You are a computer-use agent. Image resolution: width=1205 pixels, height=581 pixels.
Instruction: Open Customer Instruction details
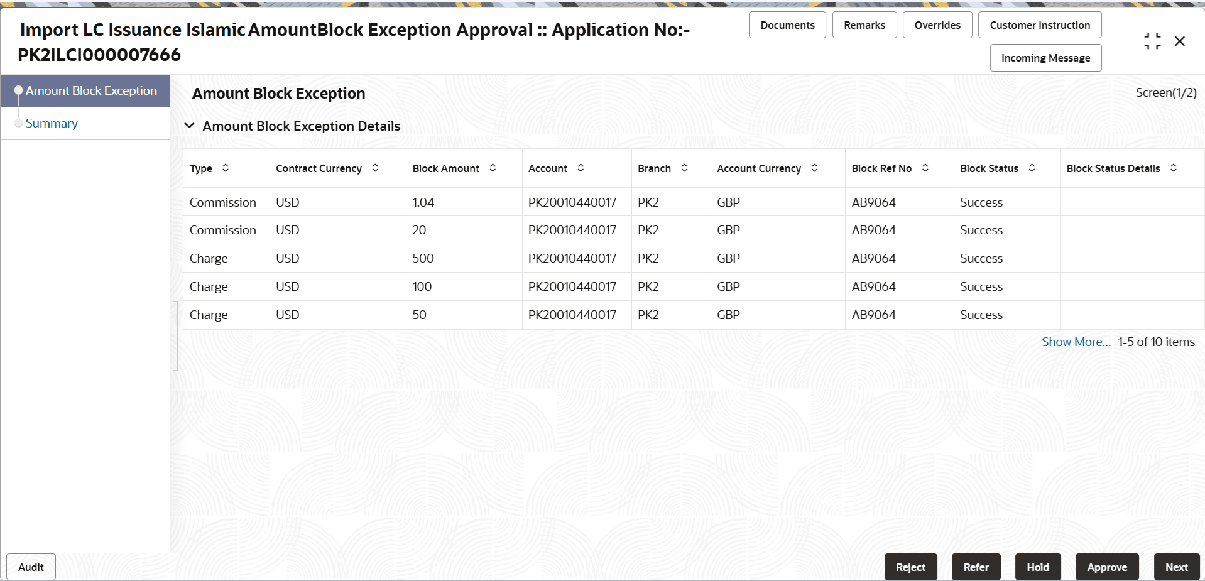[x=1039, y=24]
